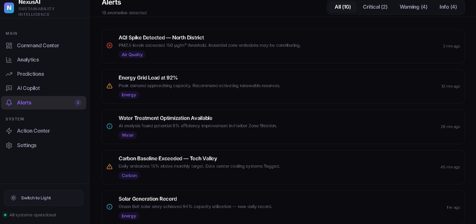Open the Action Center page
Image resolution: width=476 pixels, height=224 pixels.
pos(44,131)
